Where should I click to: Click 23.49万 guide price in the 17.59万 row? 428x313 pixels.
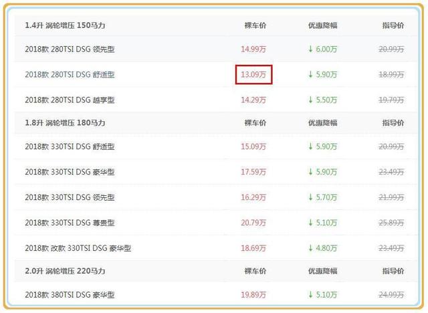tap(391, 172)
